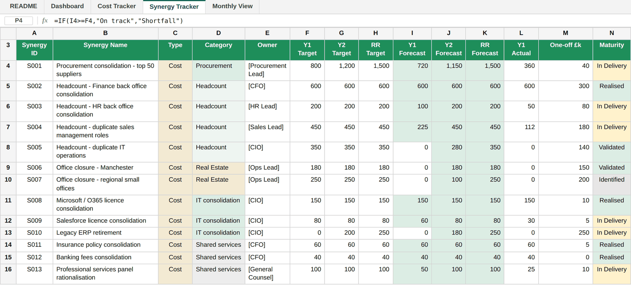Select In Delivery maturity cell for S001
Screen dimensions: 631x285
(x=612, y=70)
